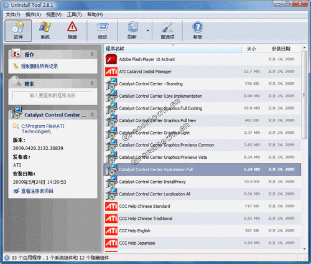This screenshot has width=311, height=264.
Task: Click CCC Help Chinese Standard ATI icon
Action: click(x=111, y=206)
